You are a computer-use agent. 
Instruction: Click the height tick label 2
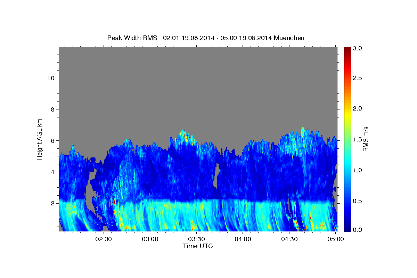point(52,203)
